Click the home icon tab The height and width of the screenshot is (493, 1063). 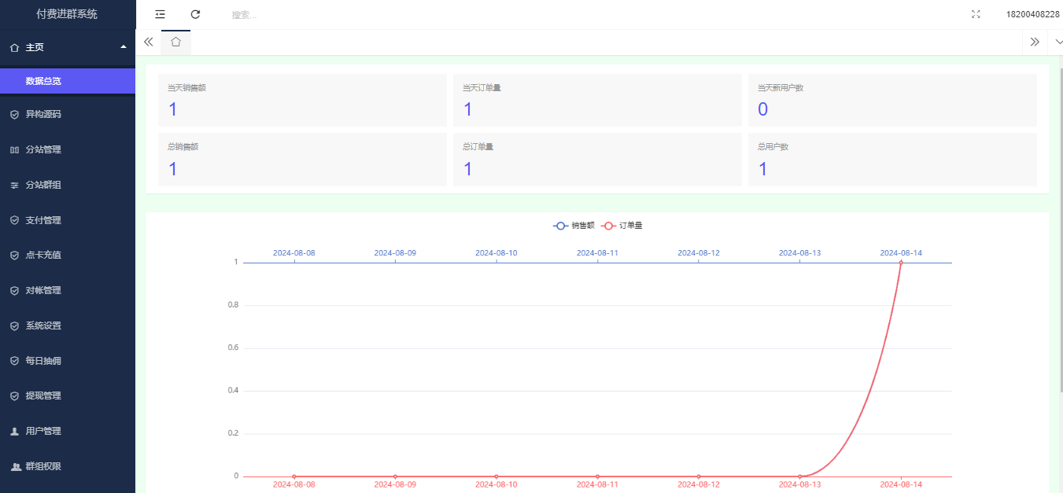(175, 42)
